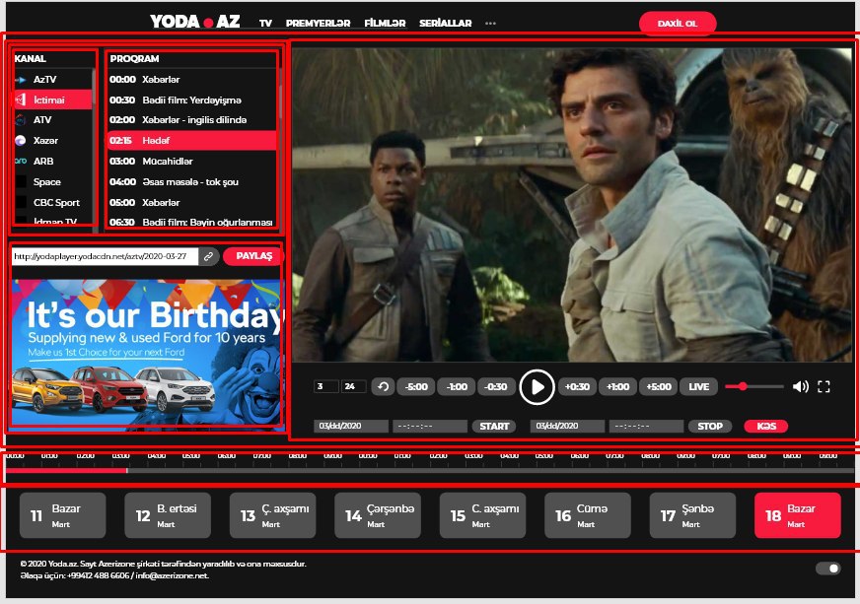The image size is (860, 604).
Task: Click the stop time field
Action: 647,427
